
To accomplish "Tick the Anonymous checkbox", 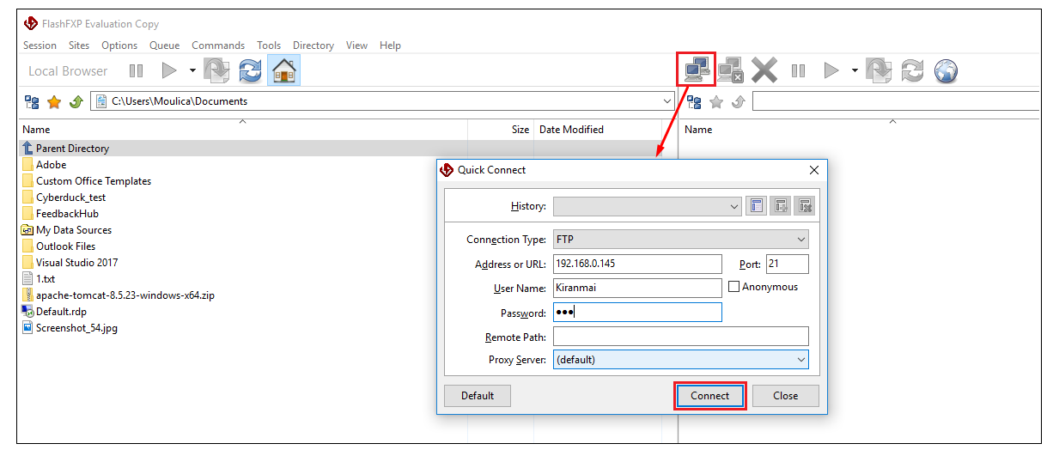I will pyautogui.click(x=733, y=287).
